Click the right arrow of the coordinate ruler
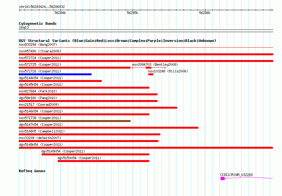Viewport: 282px width, 196px height. coord(272,10)
